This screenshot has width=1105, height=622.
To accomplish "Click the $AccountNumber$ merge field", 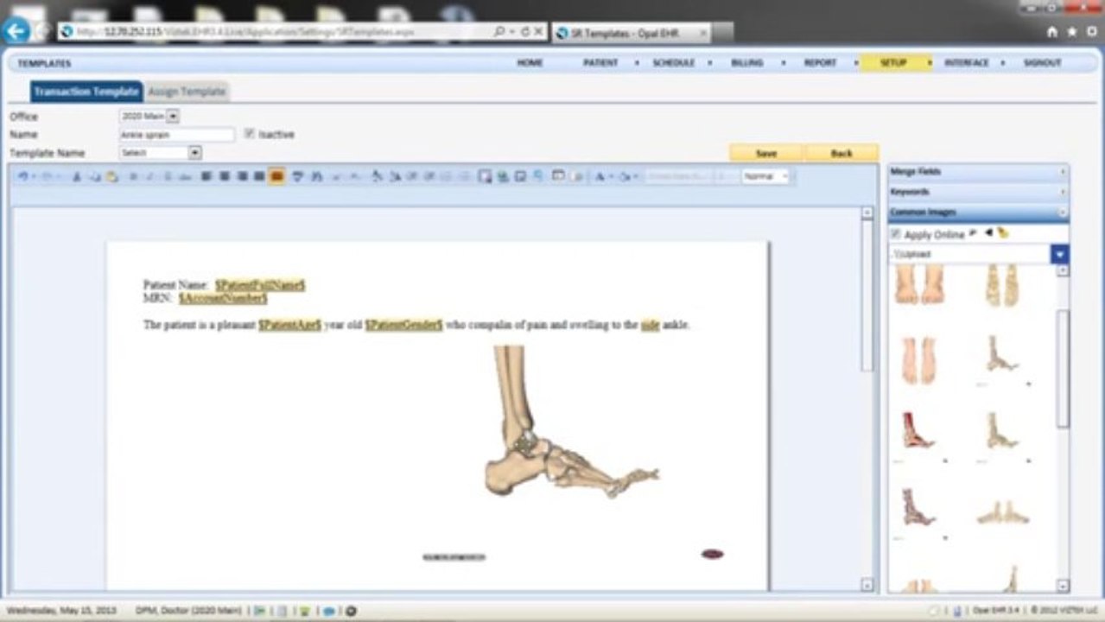I will point(223,298).
